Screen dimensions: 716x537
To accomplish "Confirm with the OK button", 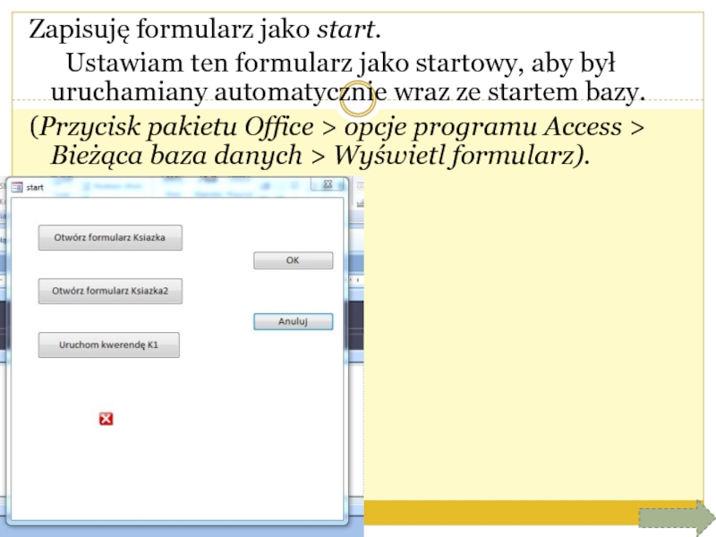I will click(293, 260).
